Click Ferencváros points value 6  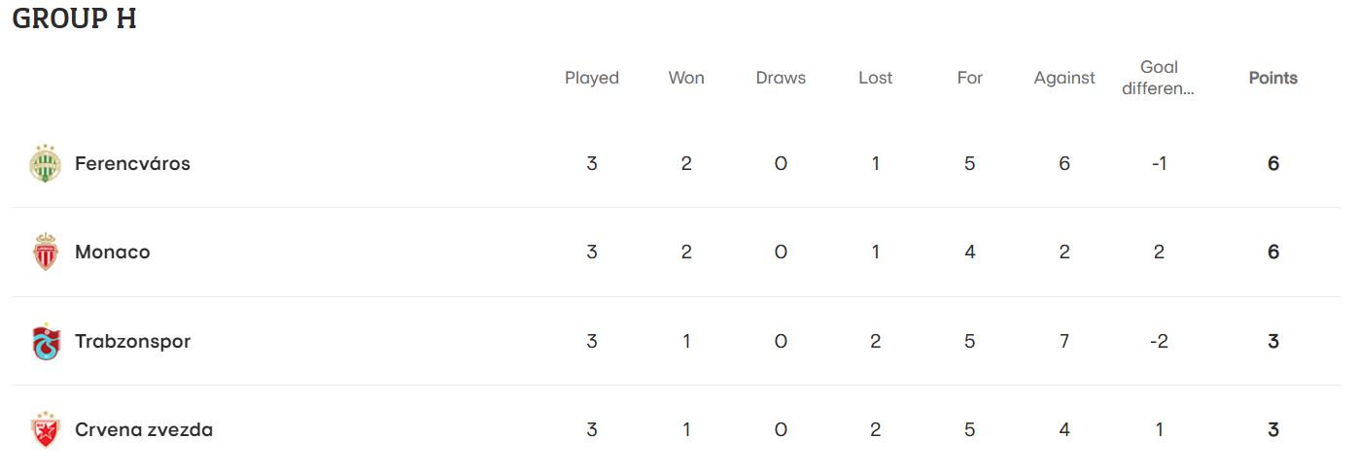1273,163
